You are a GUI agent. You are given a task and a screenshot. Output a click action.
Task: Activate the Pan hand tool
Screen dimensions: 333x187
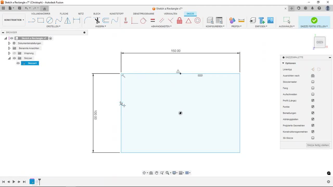coord(156,173)
